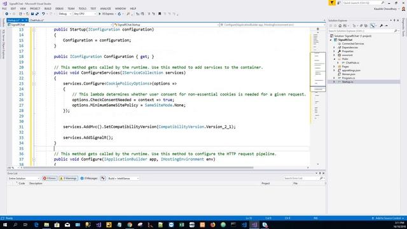Open the SignalRChat project navigation dropdown
The height and width of the screenshot is (229, 407).
(60, 25)
